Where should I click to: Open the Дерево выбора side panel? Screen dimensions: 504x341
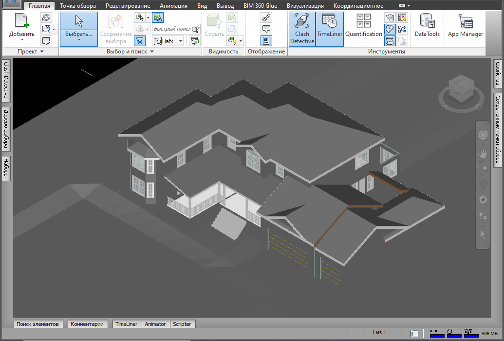coord(6,129)
